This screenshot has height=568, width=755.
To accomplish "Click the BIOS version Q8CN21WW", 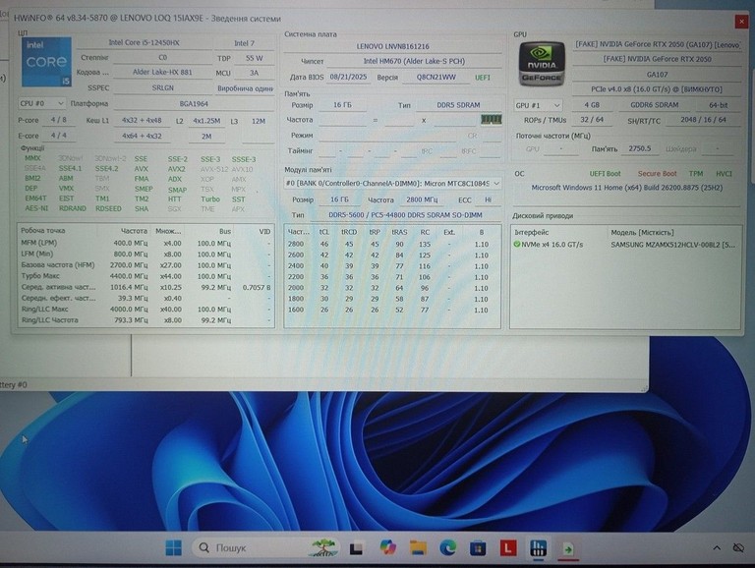I will (x=436, y=77).
